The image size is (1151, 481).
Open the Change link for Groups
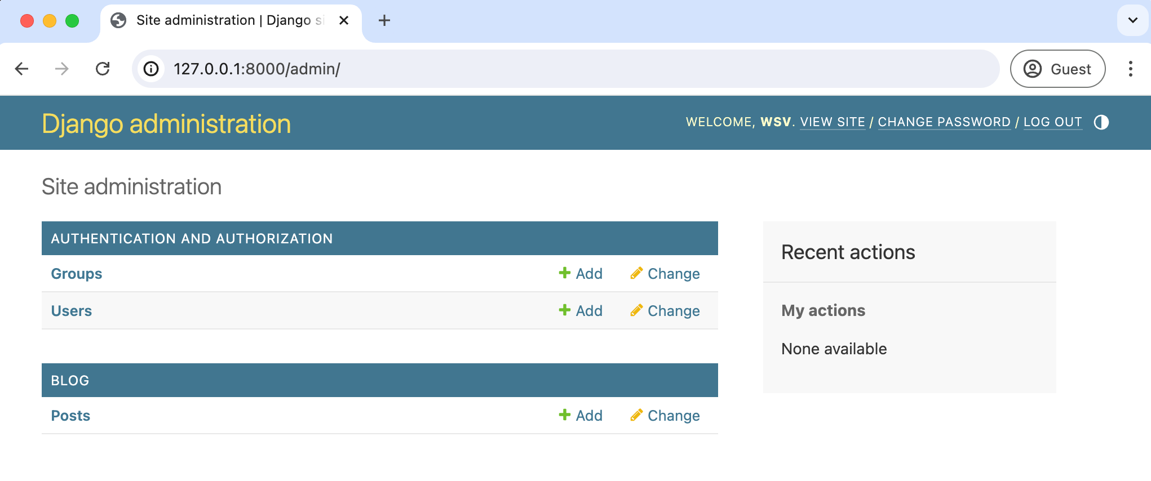[665, 274]
